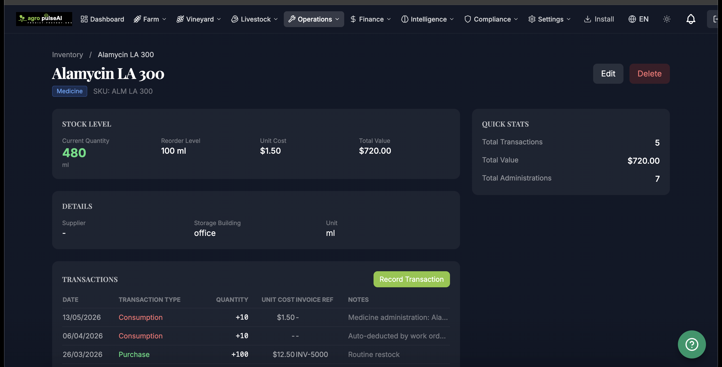Toggle light theme with sun icon
This screenshot has height=367, width=722.
pyautogui.click(x=667, y=19)
